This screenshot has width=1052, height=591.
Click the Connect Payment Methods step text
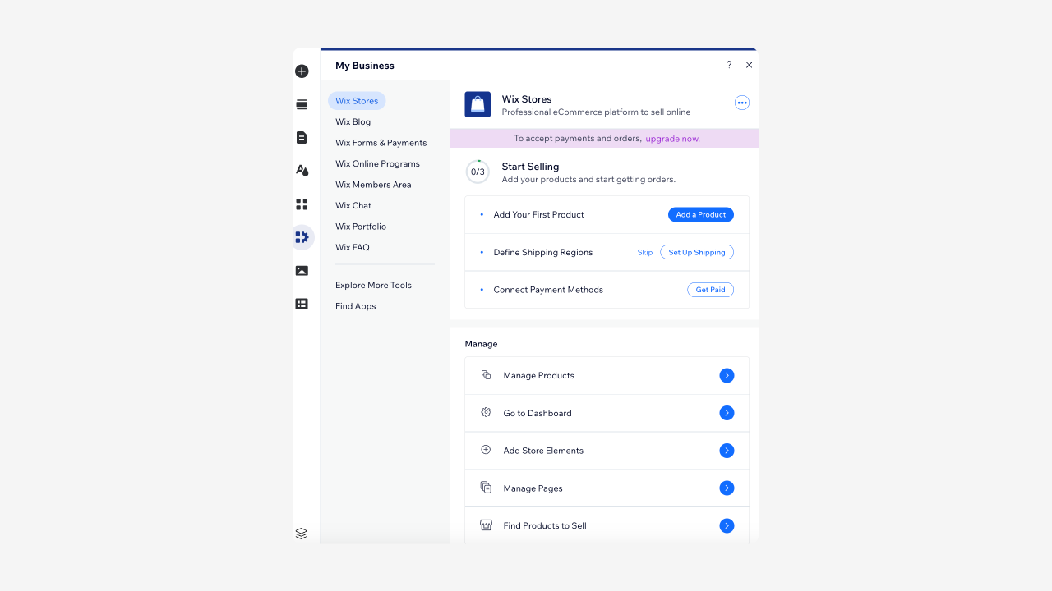point(548,290)
